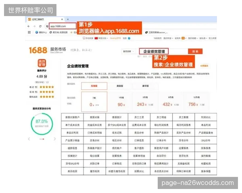This screenshot has height=193, width=242.
Task: Click the 热销产品统计 table cell
Action: [161, 133]
